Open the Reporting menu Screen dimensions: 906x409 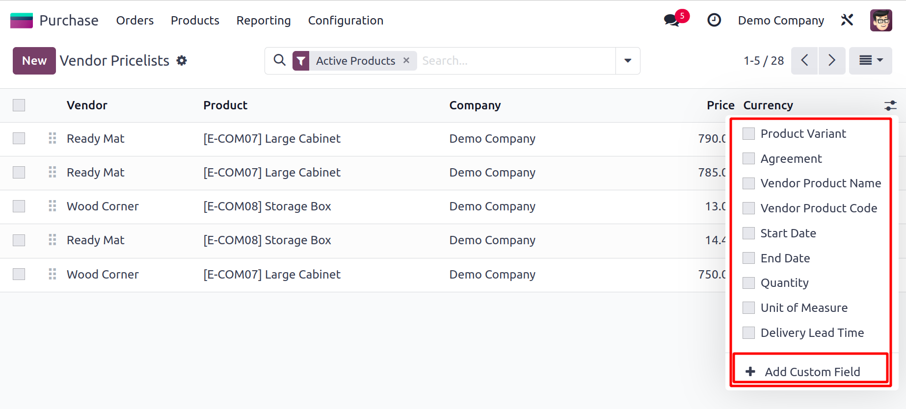264,21
